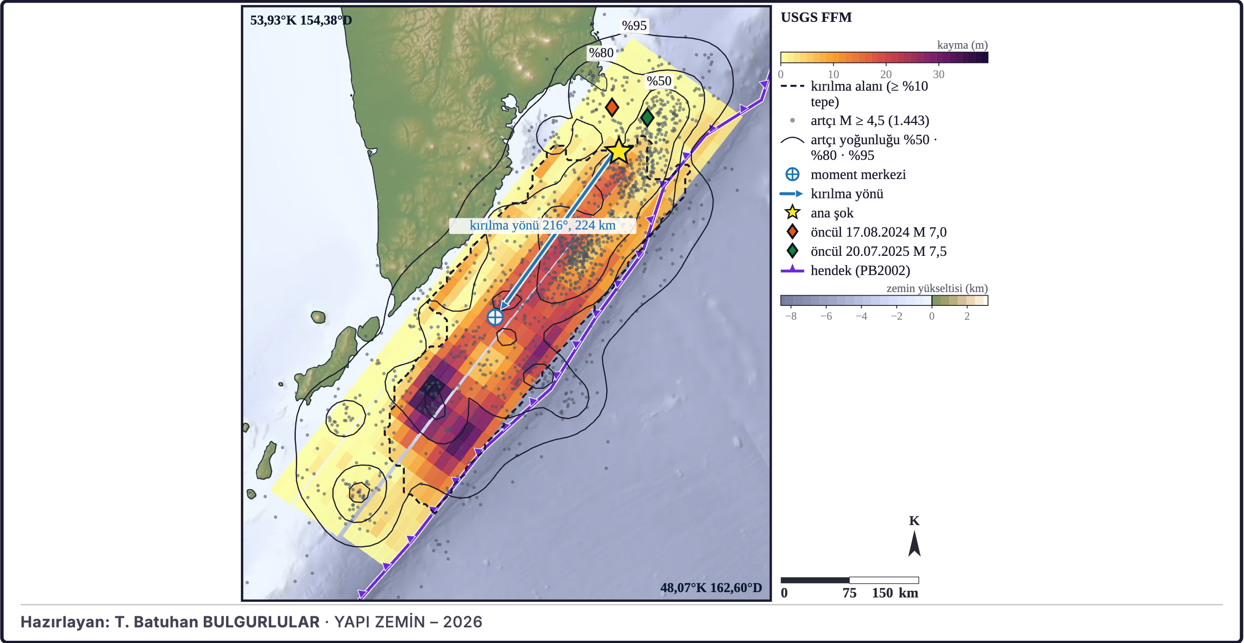This screenshot has height=643, width=1244.
Task: Click the 'kayma (m)' color bar title
Action: pos(962,45)
